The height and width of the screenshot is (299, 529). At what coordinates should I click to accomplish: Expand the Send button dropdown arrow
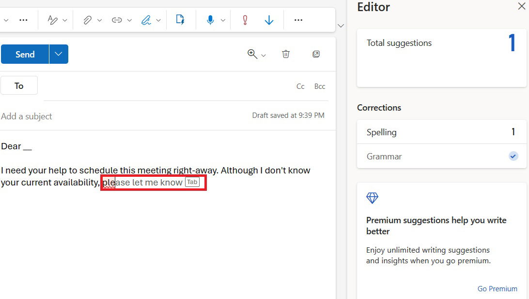58,54
